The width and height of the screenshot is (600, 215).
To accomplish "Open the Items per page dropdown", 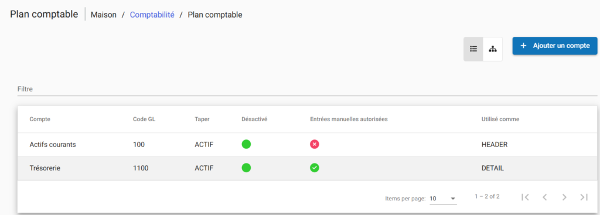I will tap(443, 199).
